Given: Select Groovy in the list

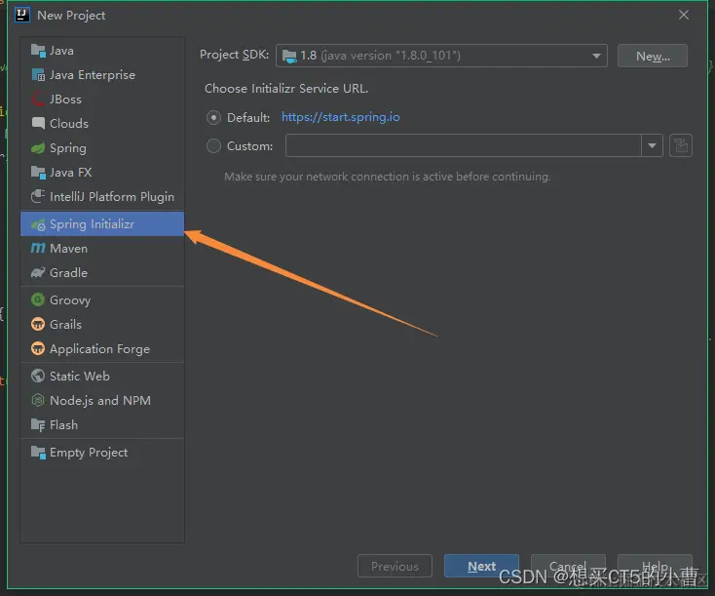Looking at the screenshot, I should coord(102,300).
